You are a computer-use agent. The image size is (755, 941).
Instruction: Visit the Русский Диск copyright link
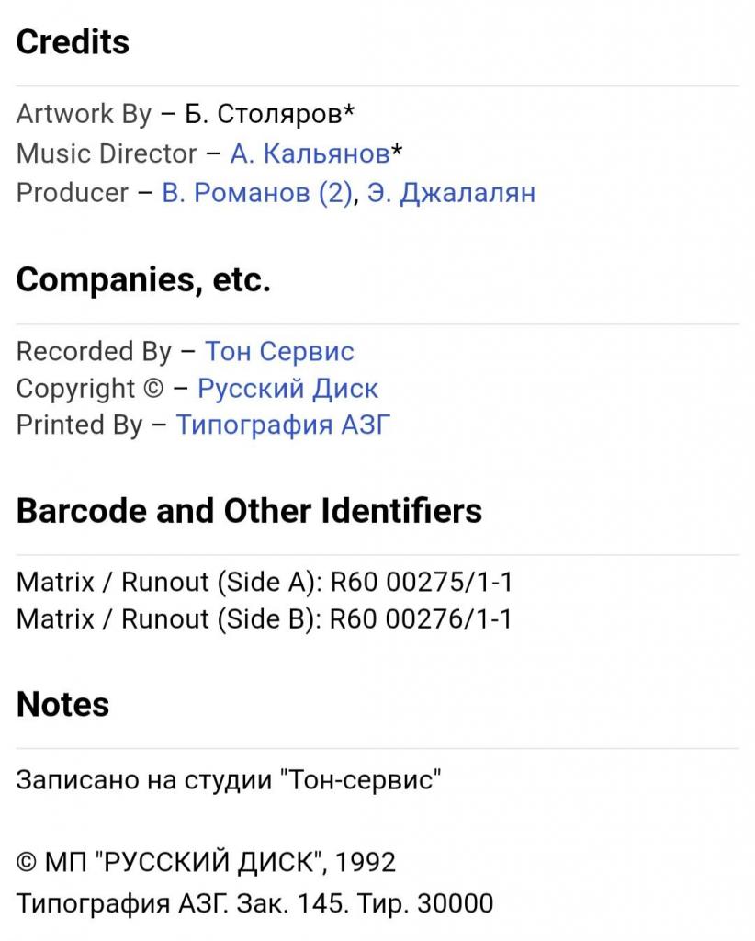tap(287, 389)
